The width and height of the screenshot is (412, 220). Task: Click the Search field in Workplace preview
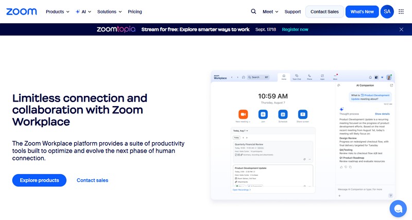coord(259,77)
